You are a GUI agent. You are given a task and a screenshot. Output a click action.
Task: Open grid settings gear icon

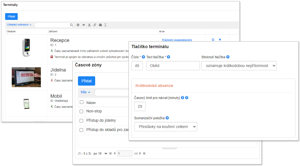tap(78, 25)
